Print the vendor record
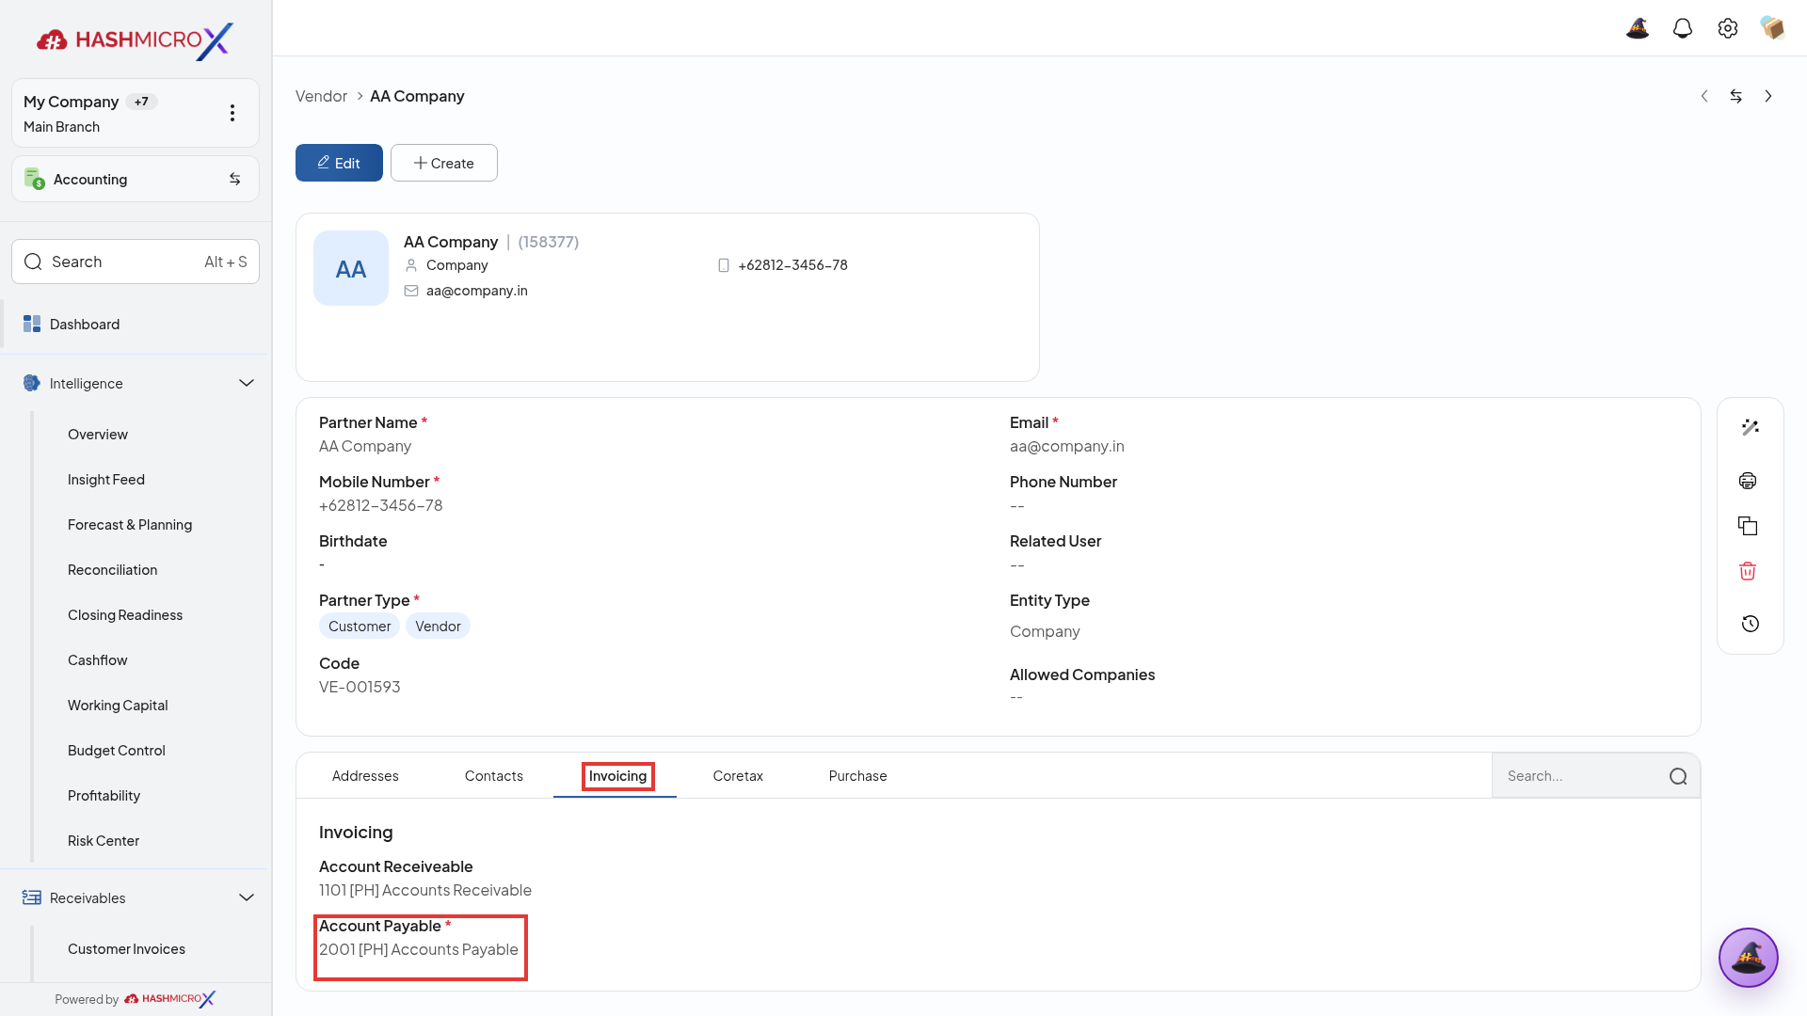1807x1016 pixels. coord(1748,481)
